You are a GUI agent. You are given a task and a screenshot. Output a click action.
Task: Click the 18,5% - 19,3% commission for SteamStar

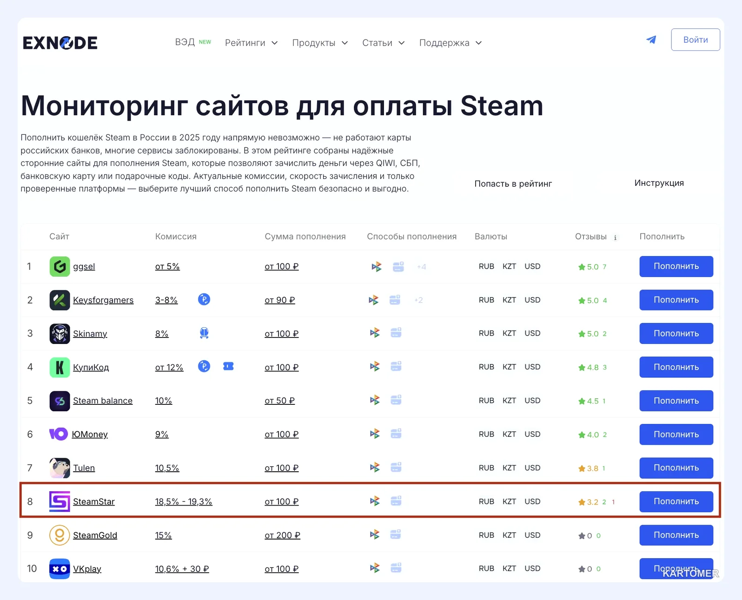point(184,501)
